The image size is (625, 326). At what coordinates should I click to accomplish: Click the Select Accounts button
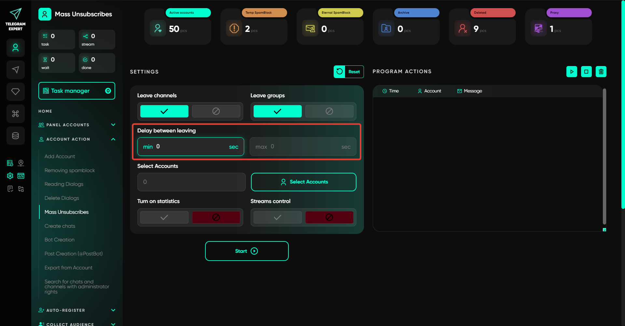(x=303, y=182)
